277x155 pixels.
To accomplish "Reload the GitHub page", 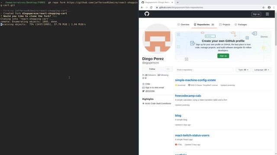I will point(151,8).
